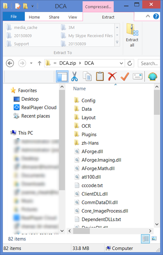Switch to the Home ribbon tab

click(x=34, y=17)
